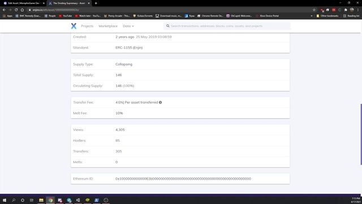The width and height of the screenshot is (362, 204).
Task: Open the BMC Remedy bookmark
Action: [x=28, y=16]
